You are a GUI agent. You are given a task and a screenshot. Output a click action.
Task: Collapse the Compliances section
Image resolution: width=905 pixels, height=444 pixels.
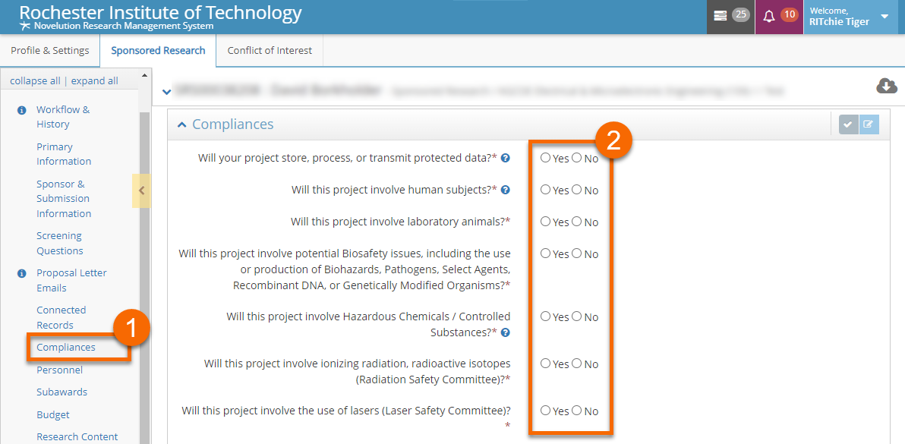coord(181,124)
